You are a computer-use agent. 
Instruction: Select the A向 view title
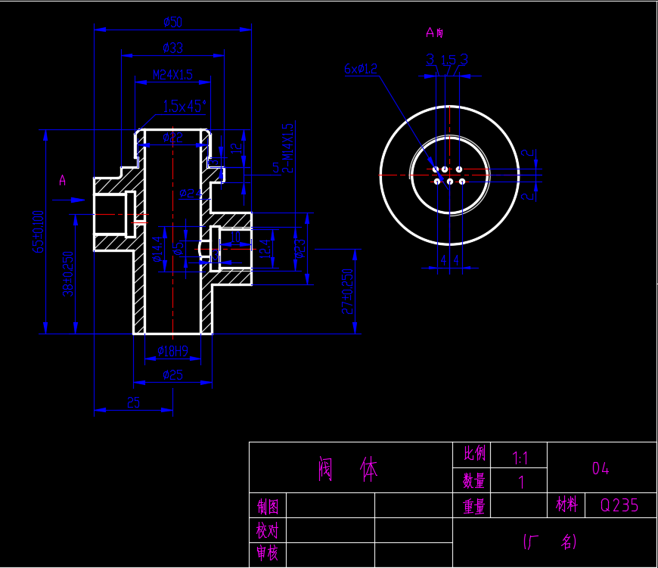[435, 33]
